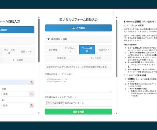The width and height of the screenshot is (157, 130).
Task: Click the チーム設定 tab in left panel
Action: point(18,60)
